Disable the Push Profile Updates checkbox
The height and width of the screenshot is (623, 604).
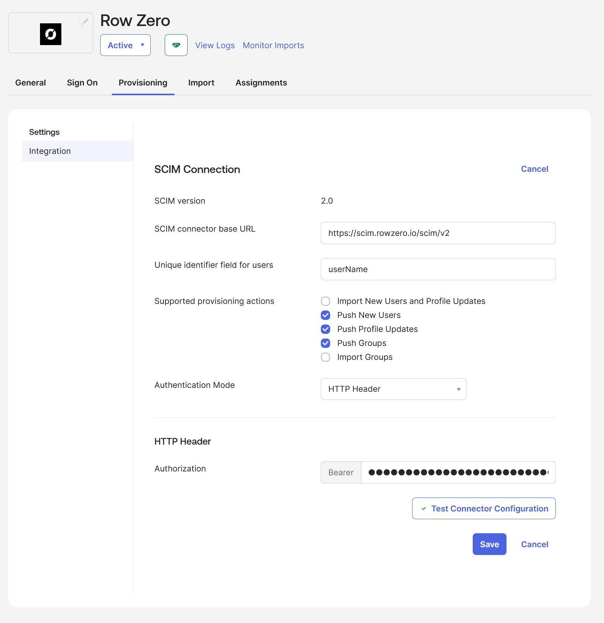pos(325,329)
